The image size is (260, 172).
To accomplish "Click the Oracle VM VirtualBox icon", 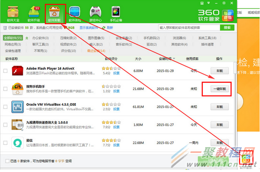I will pyautogui.click(x=17, y=107).
